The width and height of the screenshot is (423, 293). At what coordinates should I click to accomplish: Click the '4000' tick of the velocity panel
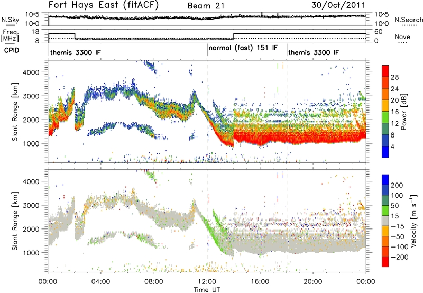pos(31,181)
